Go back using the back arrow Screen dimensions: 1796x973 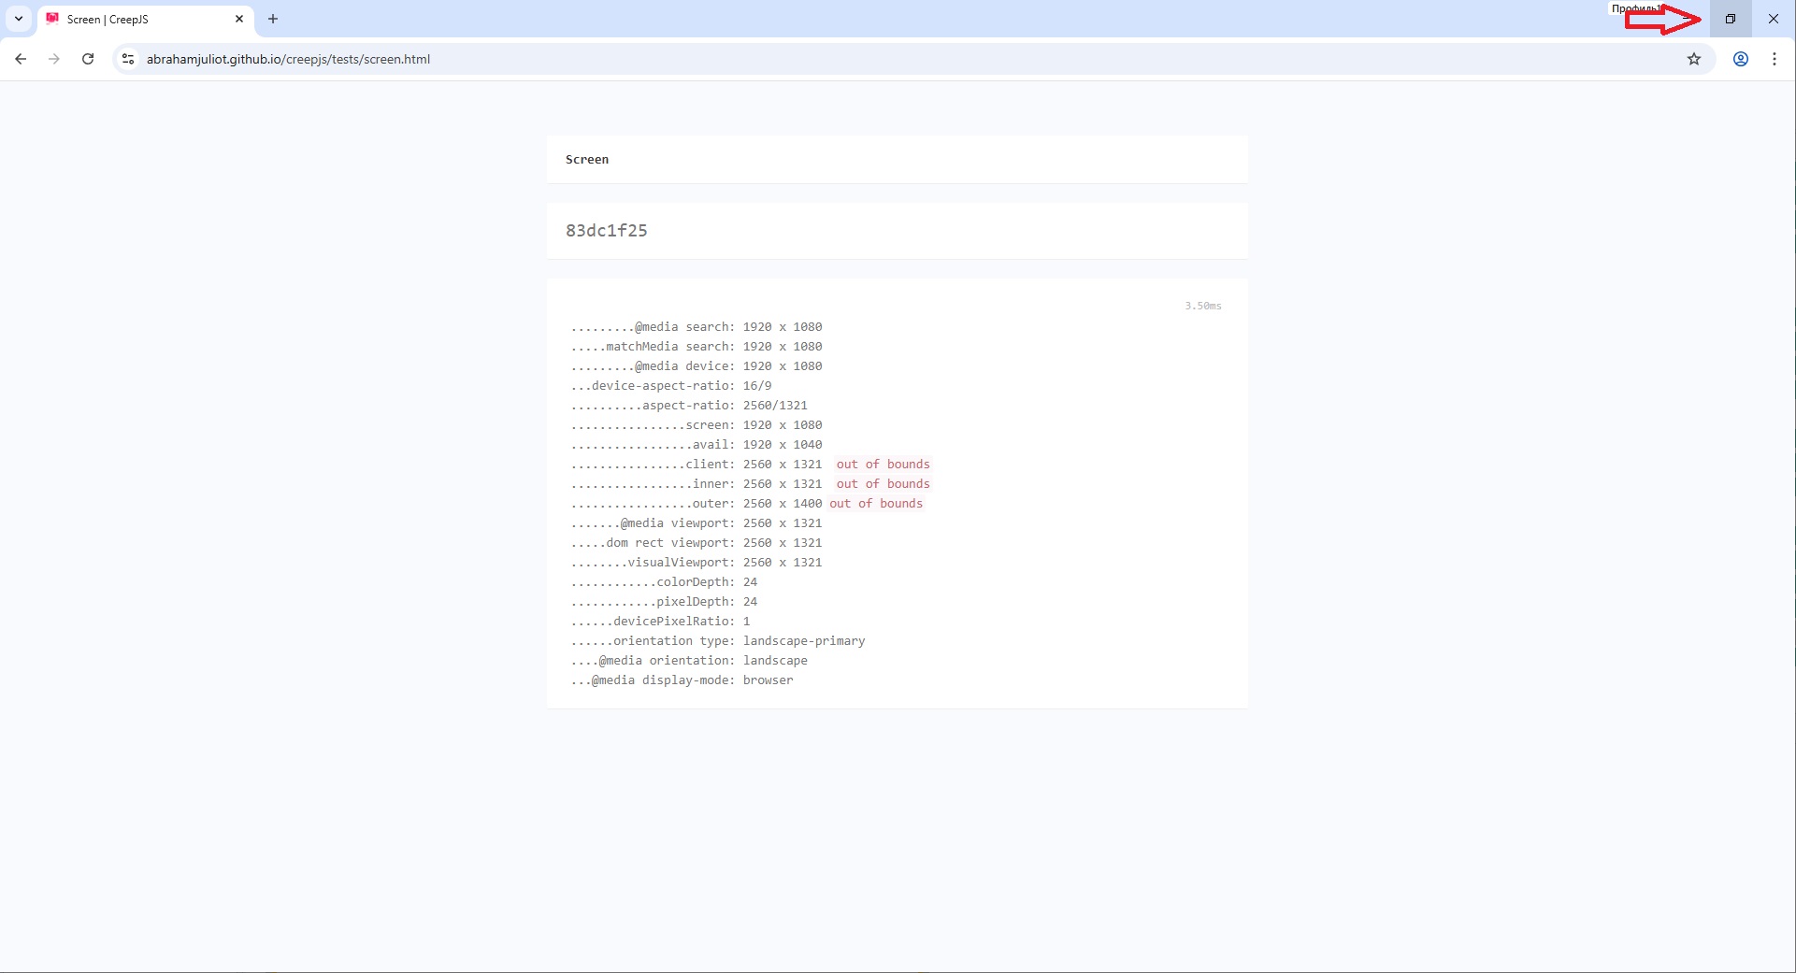(x=21, y=59)
